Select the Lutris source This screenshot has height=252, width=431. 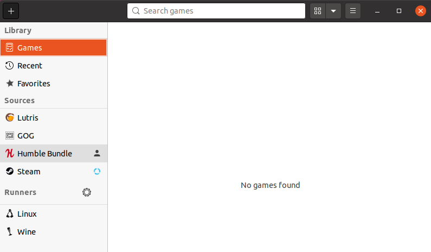[53, 118]
